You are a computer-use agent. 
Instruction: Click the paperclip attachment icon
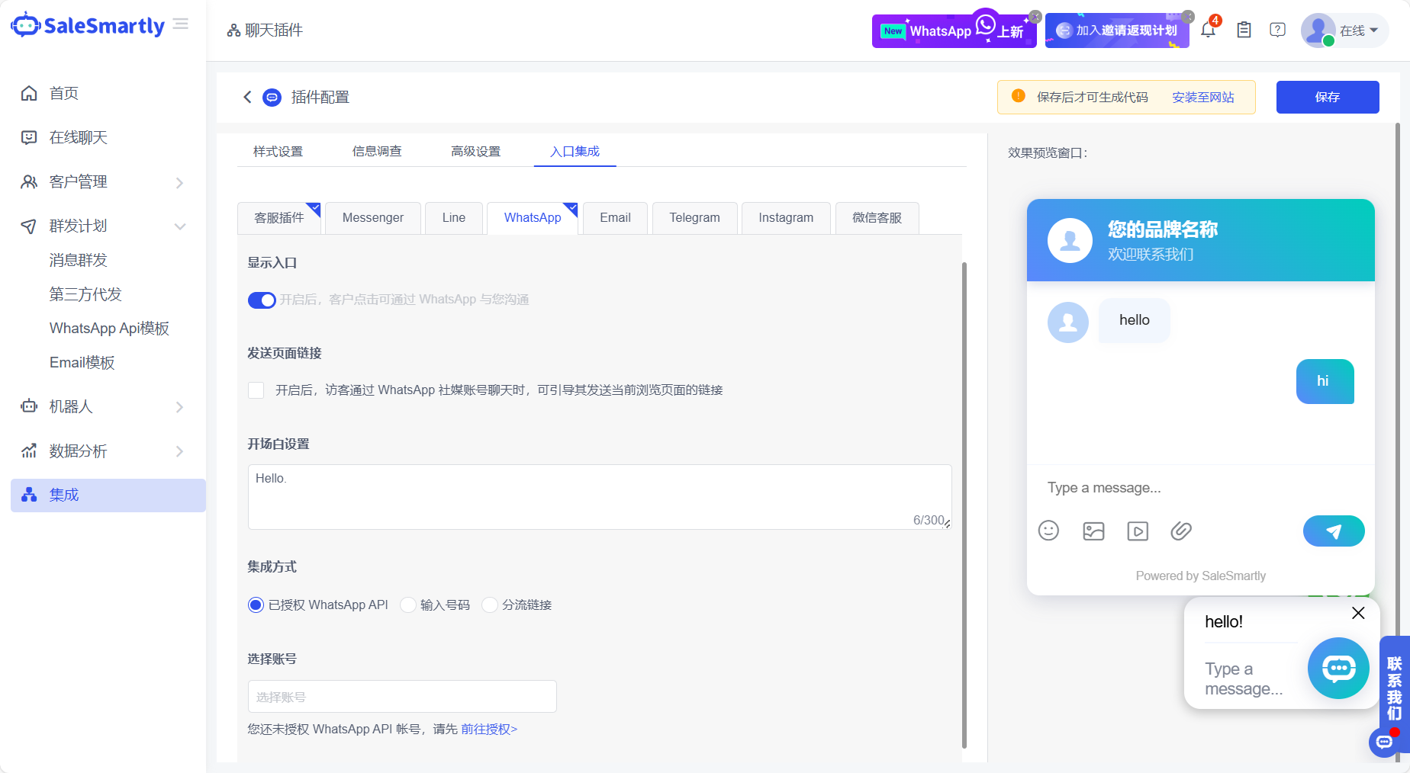coord(1181,531)
